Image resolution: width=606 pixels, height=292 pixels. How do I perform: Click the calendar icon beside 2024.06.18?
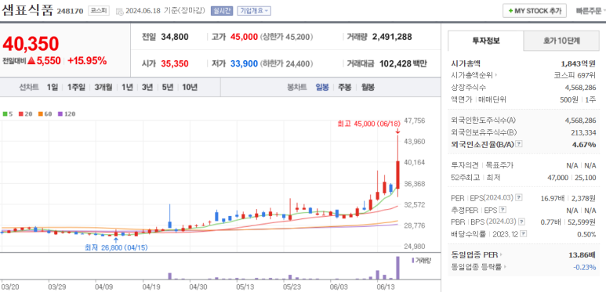click(120, 11)
